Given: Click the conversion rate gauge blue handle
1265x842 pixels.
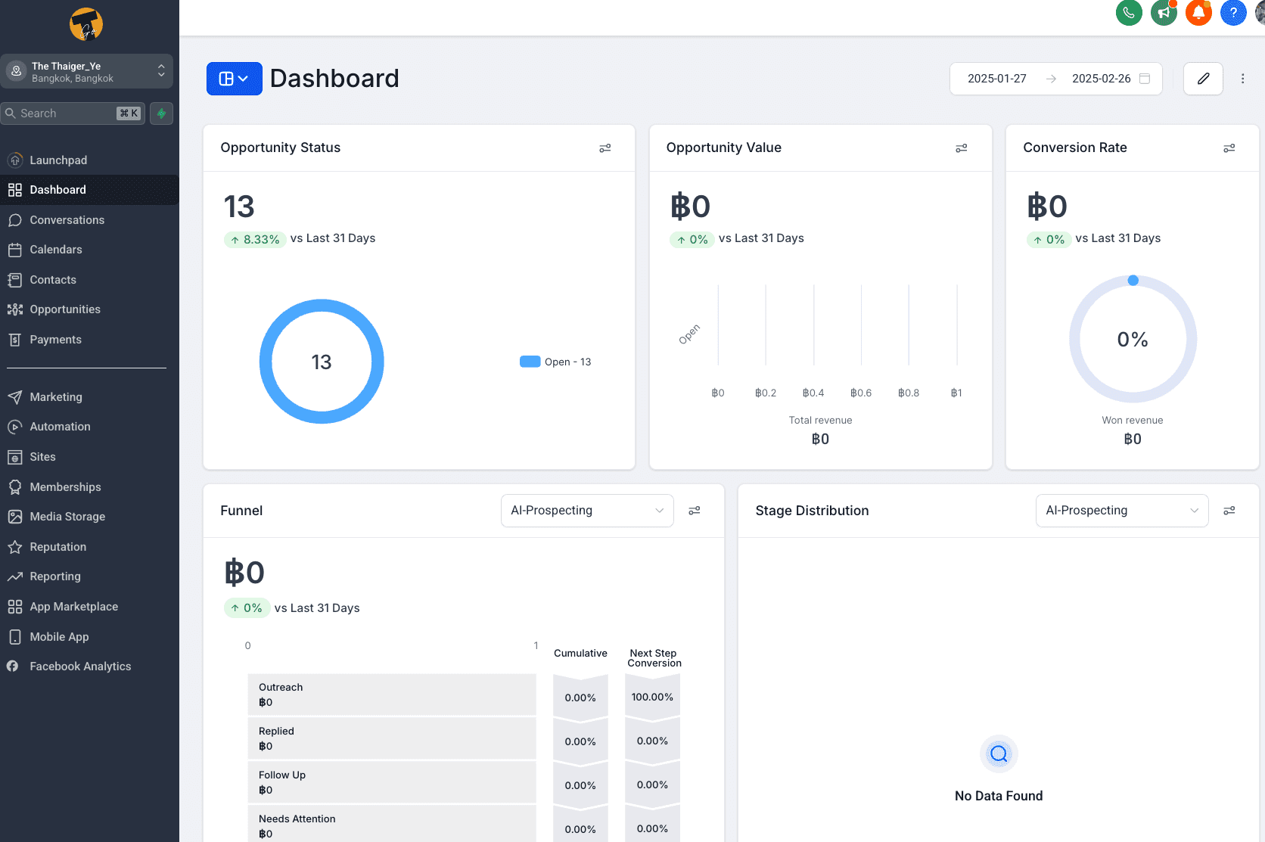Looking at the screenshot, I should (1133, 281).
